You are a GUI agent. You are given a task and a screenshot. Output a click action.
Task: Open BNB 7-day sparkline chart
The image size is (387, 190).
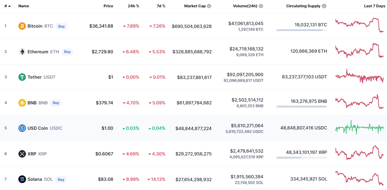[x=359, y=102]
